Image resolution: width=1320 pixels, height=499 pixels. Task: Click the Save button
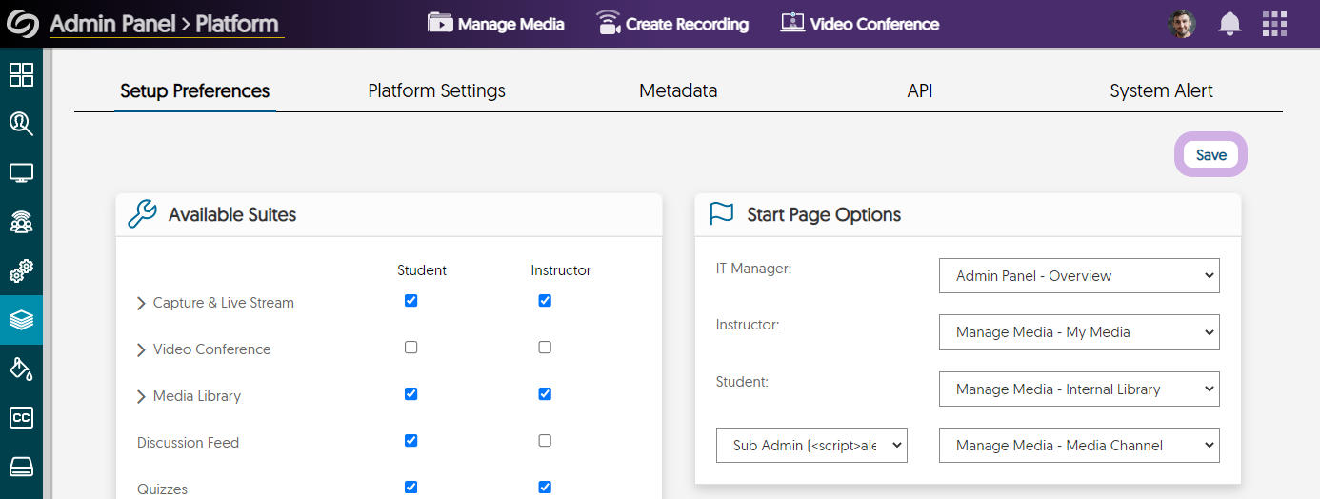tap(1211, 155)
